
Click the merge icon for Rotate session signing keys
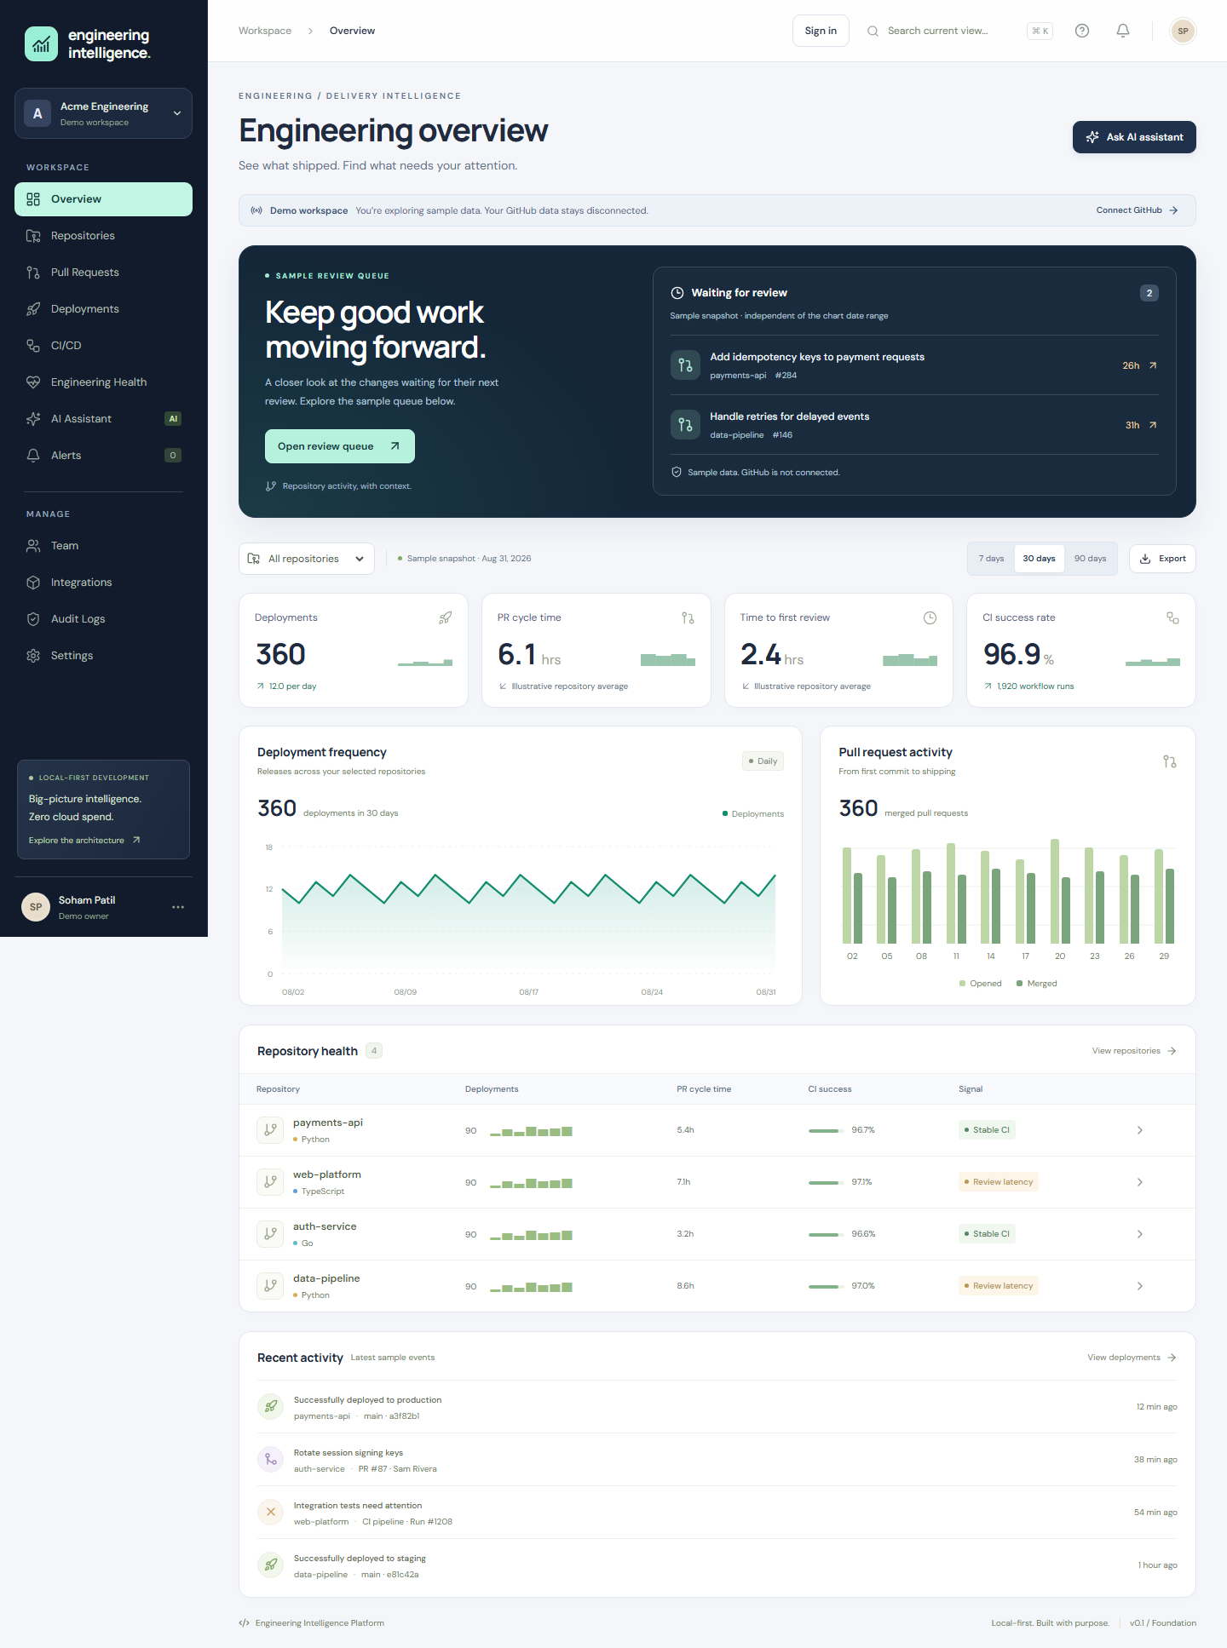click(271, 1459)
